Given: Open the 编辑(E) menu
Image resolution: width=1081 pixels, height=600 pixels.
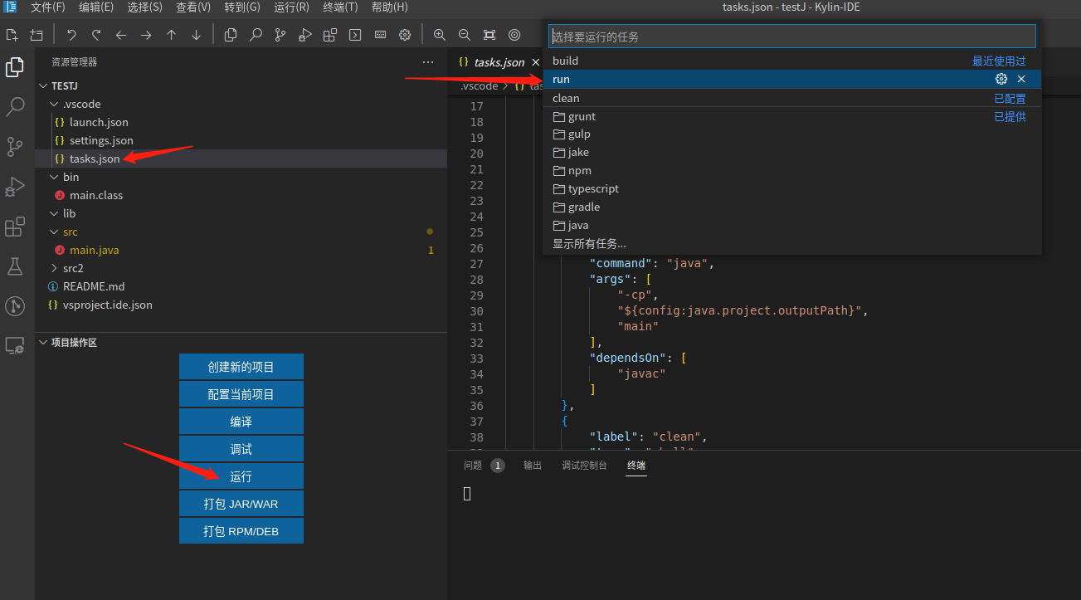Looking at the screenshot, I should click(96, 7).
